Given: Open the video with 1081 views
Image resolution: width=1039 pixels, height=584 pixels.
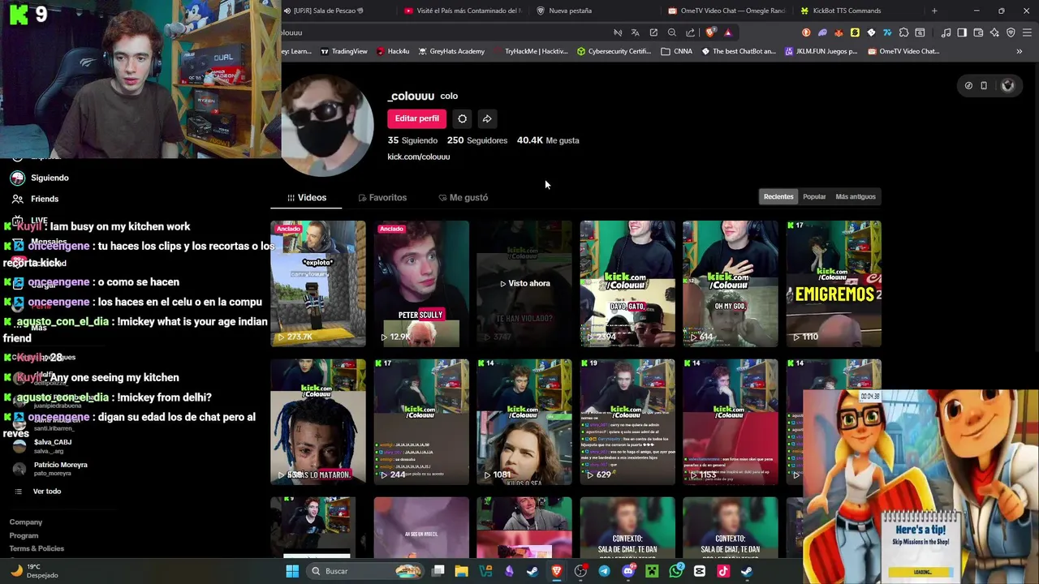Looking at the screenshot, I should click(524, 422).
